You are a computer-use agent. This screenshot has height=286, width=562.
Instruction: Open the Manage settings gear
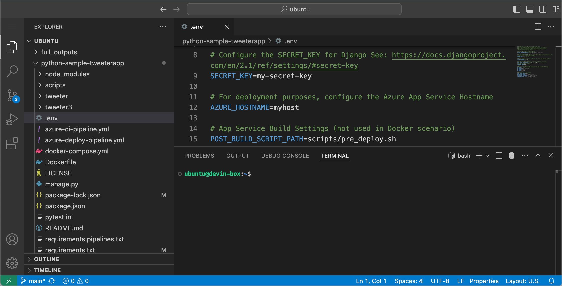[12, 263]
